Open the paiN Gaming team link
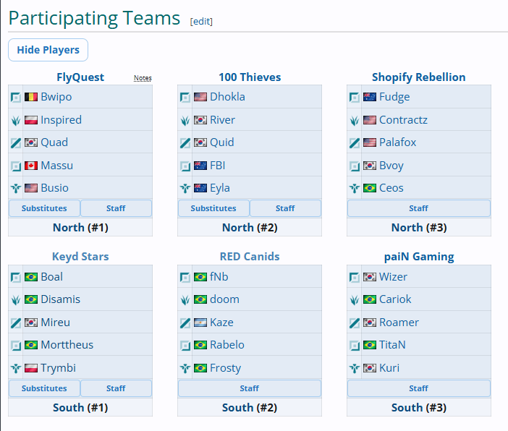508x431 pixels. tap(419, 257)
